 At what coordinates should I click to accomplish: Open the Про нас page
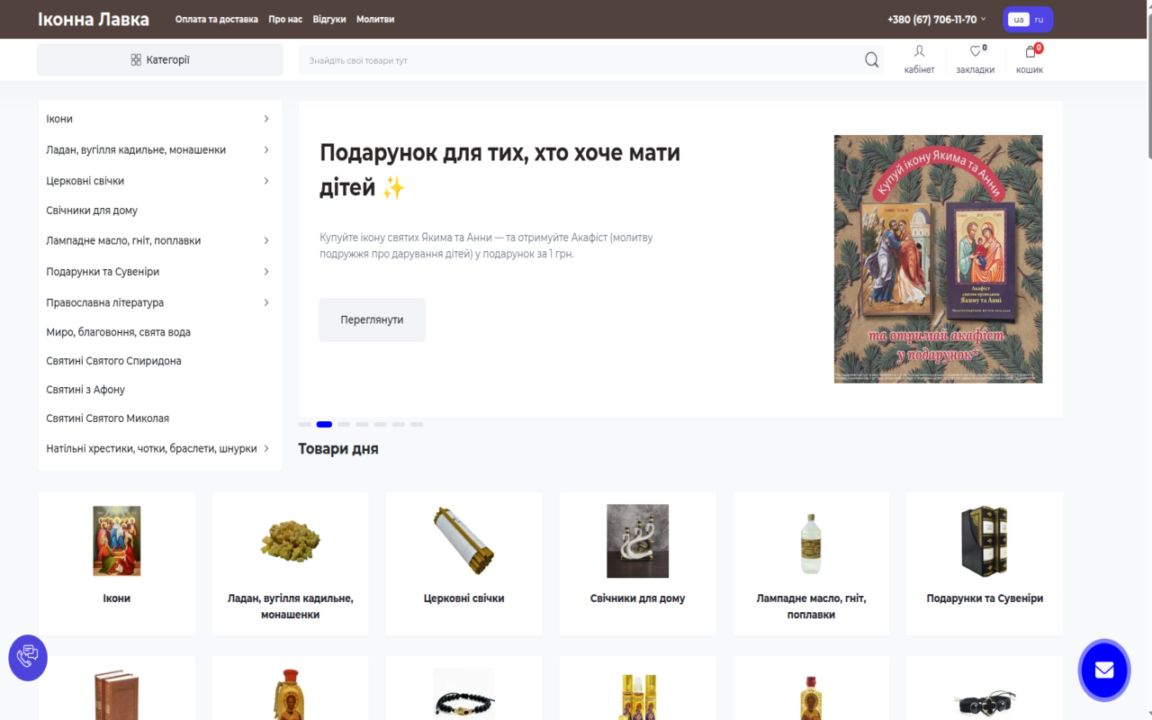285,19
